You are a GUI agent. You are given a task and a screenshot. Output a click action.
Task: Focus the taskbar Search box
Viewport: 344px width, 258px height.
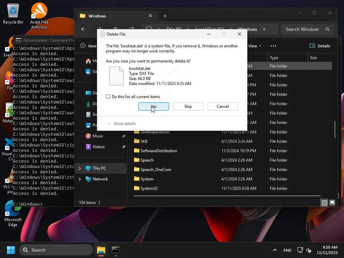click(56, 250)
